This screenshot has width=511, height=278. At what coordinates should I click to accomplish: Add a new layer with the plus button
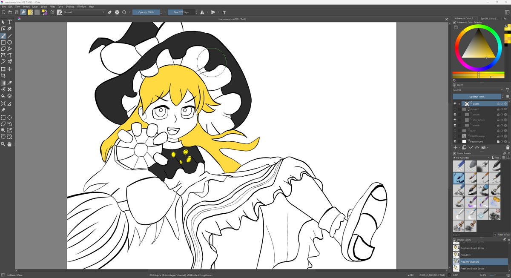coord(455,147)
